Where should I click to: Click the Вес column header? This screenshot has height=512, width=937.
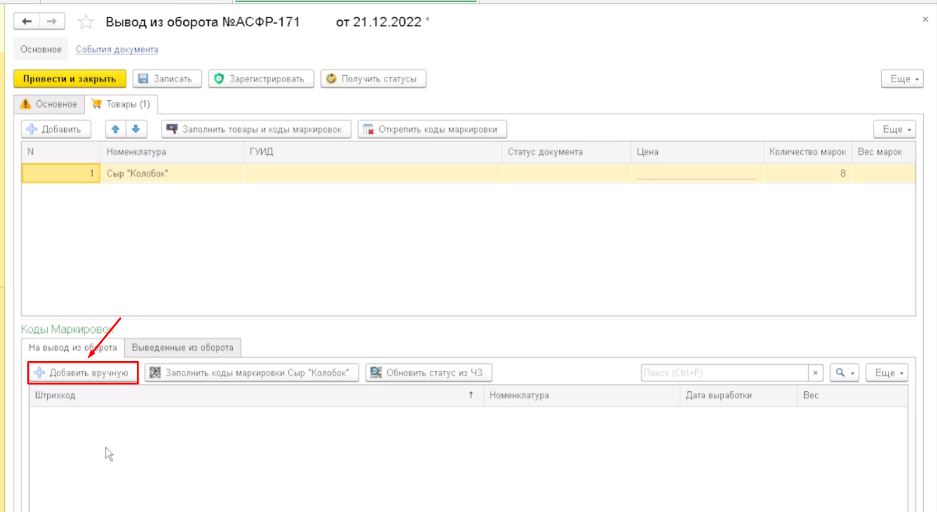(852, 395)
